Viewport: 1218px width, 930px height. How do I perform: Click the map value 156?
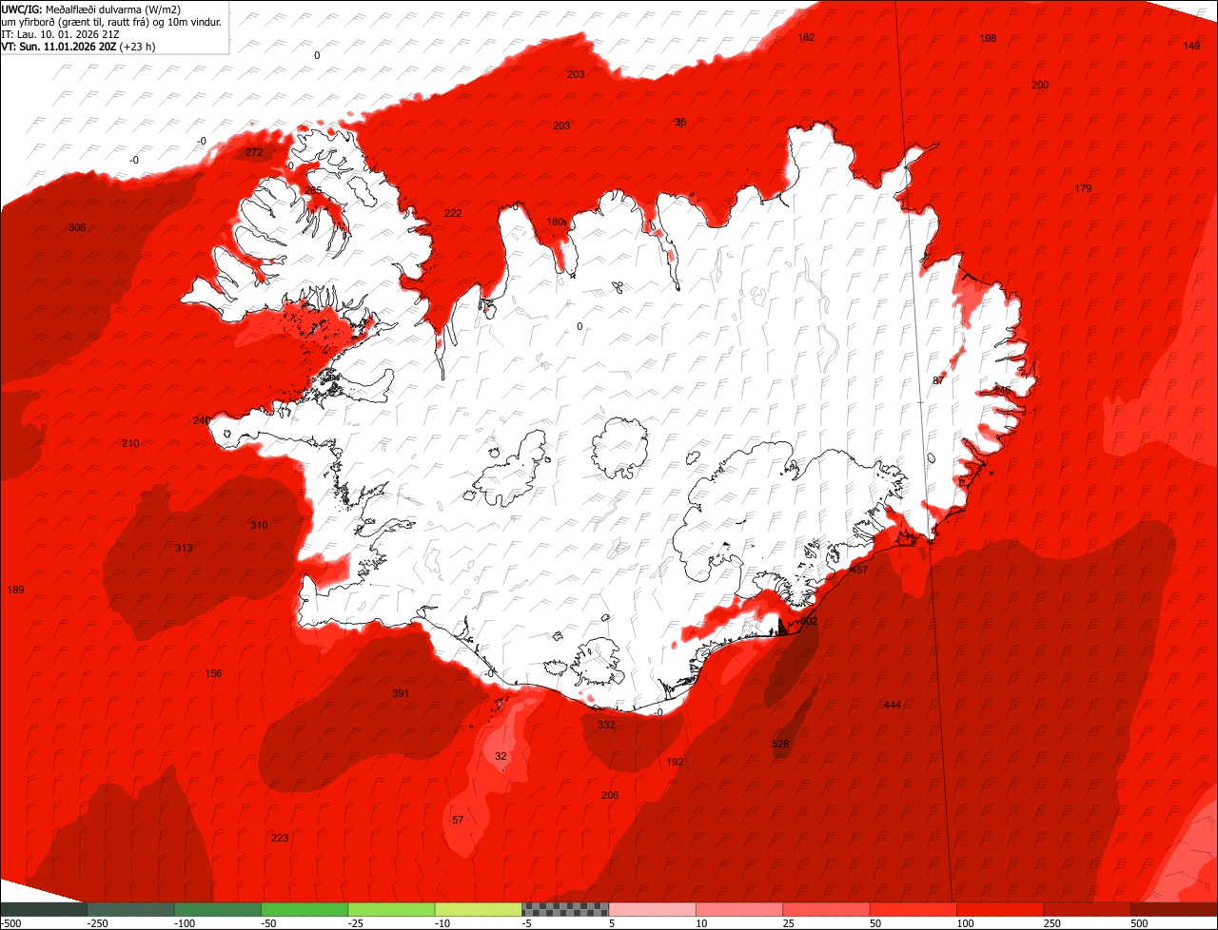coord(213,674)
